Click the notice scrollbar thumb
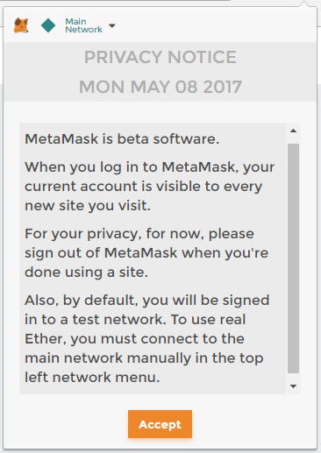Screen dimensions: 321x453 (x=293, y=258)
